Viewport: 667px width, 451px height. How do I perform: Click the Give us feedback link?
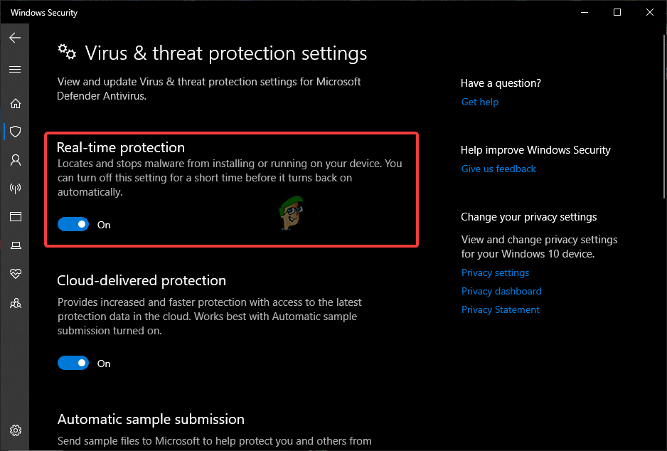coord(498,169)
